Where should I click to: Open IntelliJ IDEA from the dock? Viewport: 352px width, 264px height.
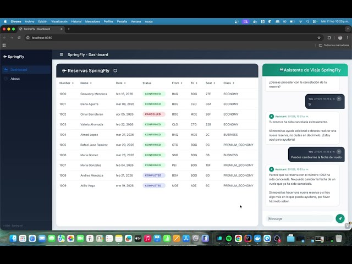point(248,238)
